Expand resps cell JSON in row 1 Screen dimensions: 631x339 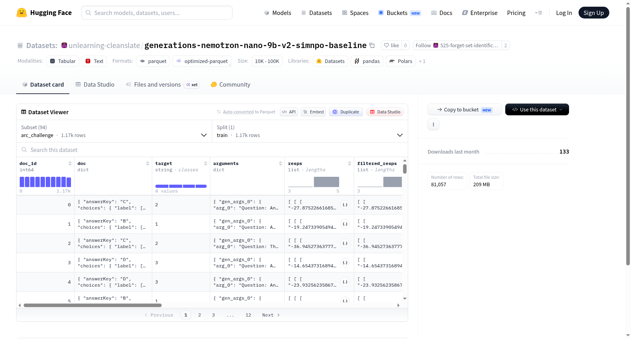[345, 224]
